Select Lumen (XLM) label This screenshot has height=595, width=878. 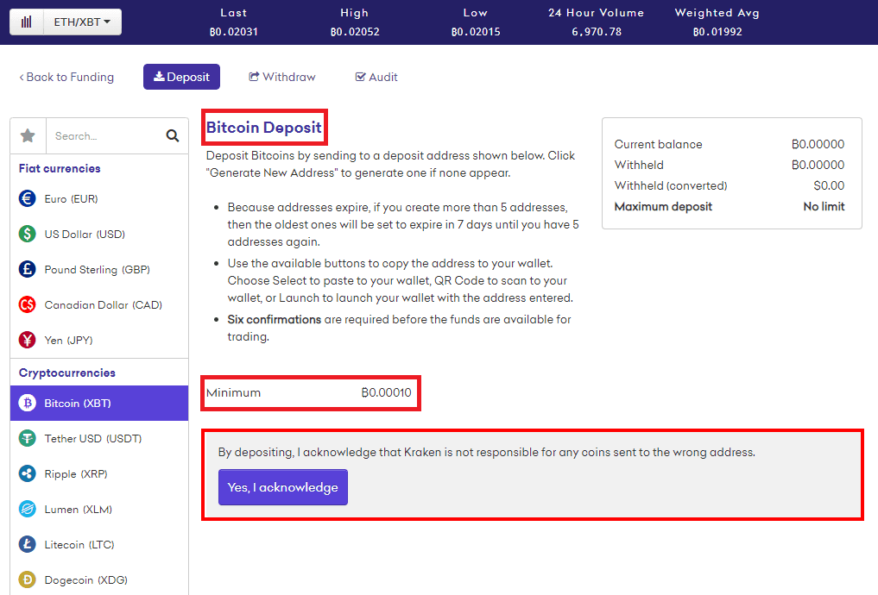79,510
